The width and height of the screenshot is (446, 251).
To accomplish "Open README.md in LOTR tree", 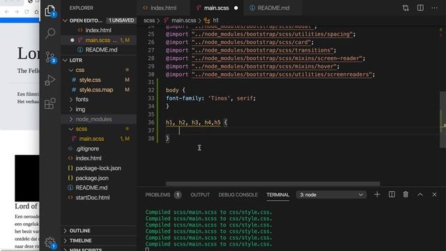I will coord(99,188).
